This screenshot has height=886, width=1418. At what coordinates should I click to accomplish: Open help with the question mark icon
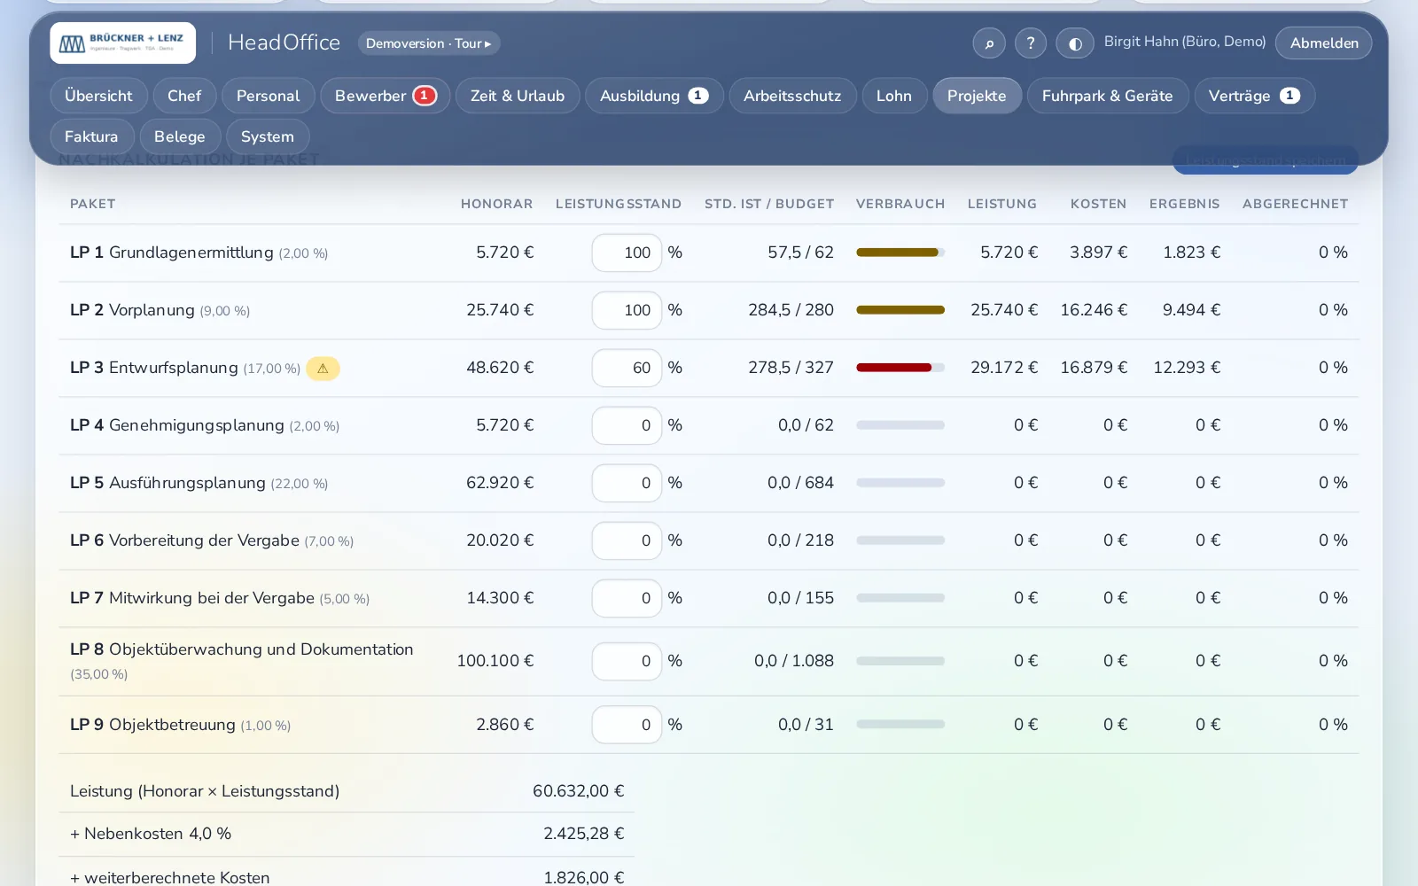tap(1031, 43)
